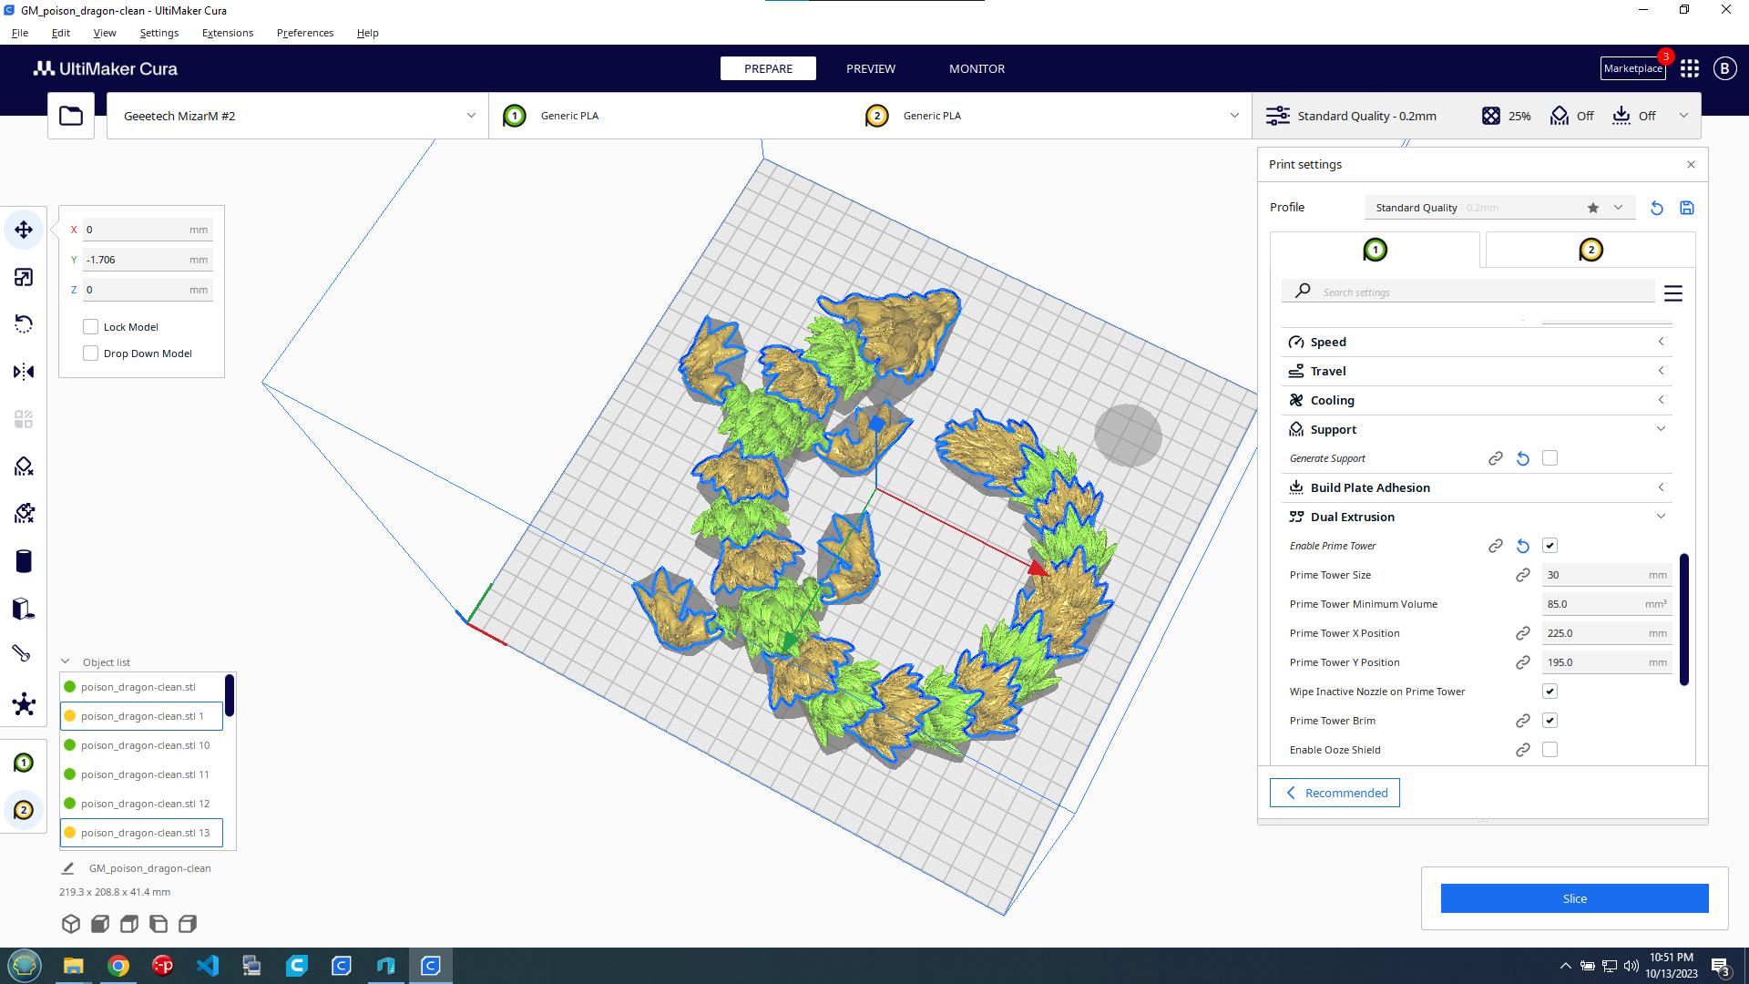Select extruder 2 button in left toolbar

(24, 810)
